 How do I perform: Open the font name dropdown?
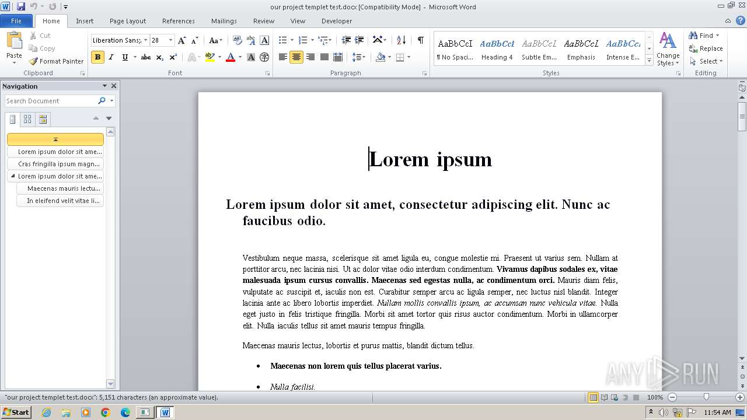[145, 40]
